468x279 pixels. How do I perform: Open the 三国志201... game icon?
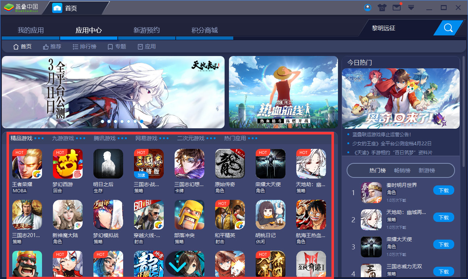coord(27,215)
